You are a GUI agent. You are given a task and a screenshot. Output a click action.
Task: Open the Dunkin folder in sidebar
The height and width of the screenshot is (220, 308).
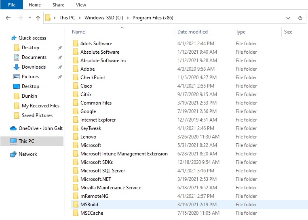[29, 96]
